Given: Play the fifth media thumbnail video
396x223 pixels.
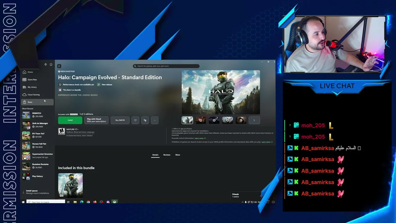Looking at the screenshot, I should point(241,120).
